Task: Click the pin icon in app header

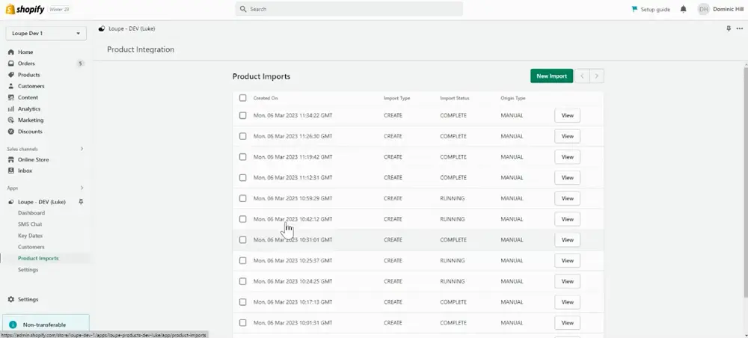Action: point(729,28)
